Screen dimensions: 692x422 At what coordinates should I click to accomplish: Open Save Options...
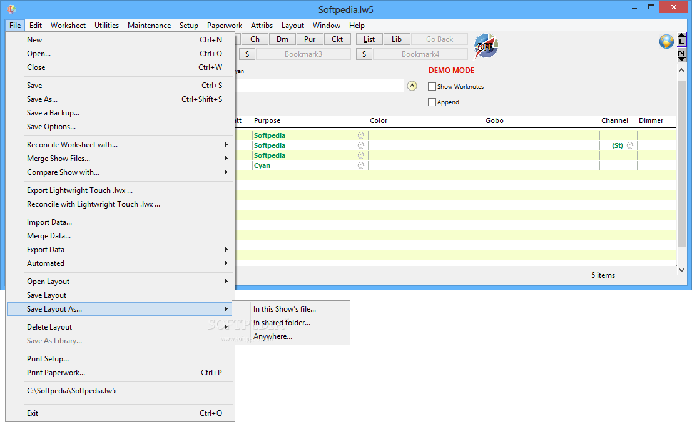pyautogui.click(x=121, y=127)
